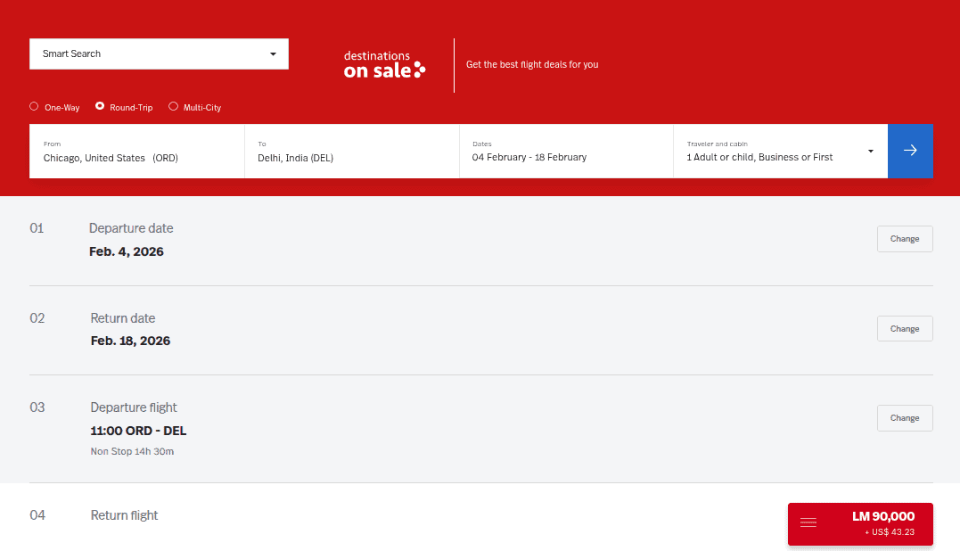Click the blue arrow search icon

910,151
